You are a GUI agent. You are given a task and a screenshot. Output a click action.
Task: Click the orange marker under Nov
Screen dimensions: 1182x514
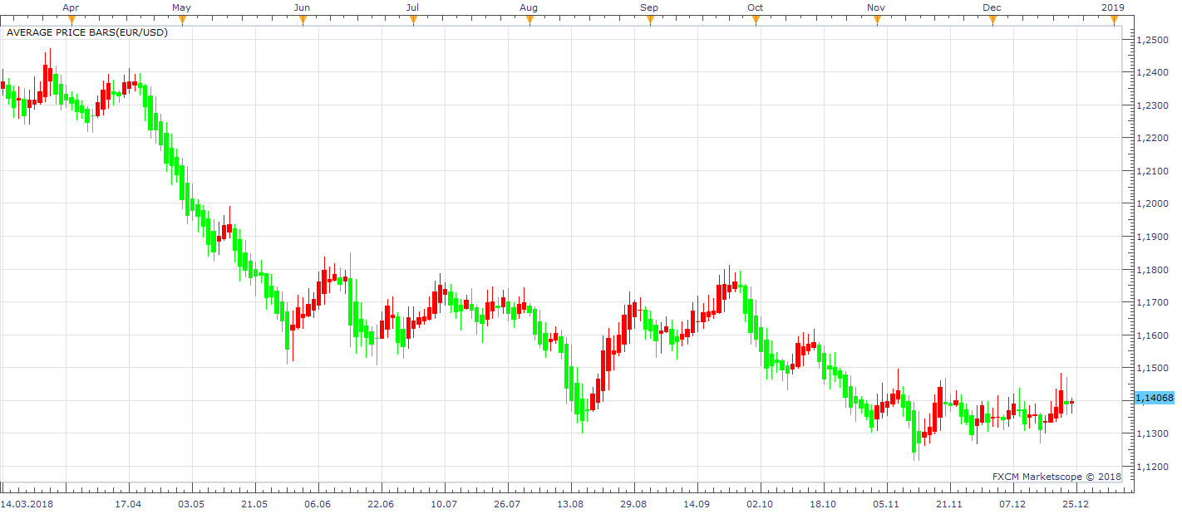click(876, 21)
